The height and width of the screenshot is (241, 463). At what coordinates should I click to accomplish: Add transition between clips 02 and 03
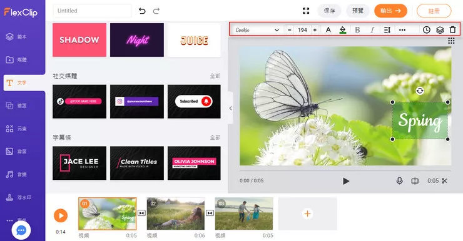tap(210, 213)
